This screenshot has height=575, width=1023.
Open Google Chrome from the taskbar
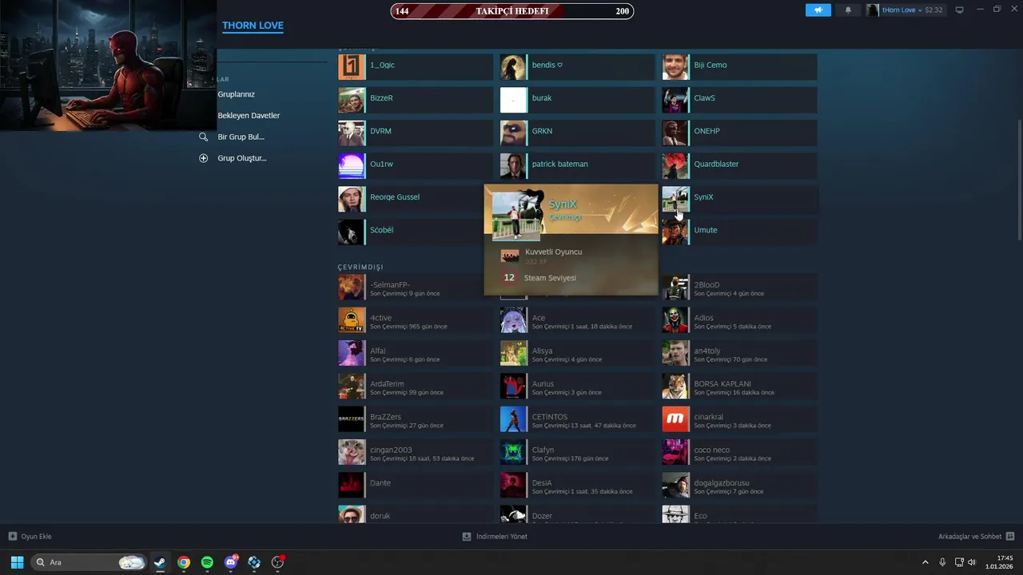click(184, 562)
